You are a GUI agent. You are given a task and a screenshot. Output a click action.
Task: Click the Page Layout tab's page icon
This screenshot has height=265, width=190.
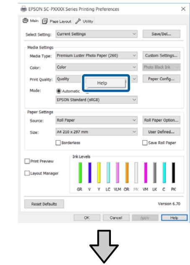tap(44, 21)
